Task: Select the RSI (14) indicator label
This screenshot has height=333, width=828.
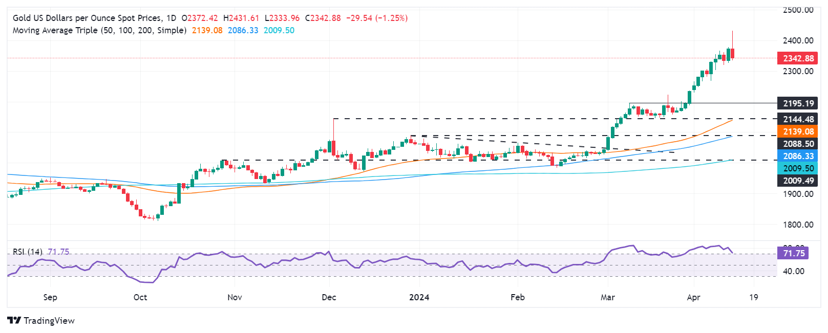Action: tap(28, 252)
